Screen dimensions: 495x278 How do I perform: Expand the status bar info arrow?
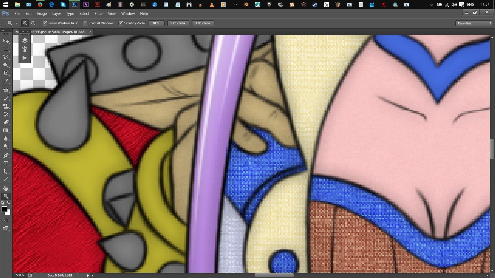tap(88, 276)
